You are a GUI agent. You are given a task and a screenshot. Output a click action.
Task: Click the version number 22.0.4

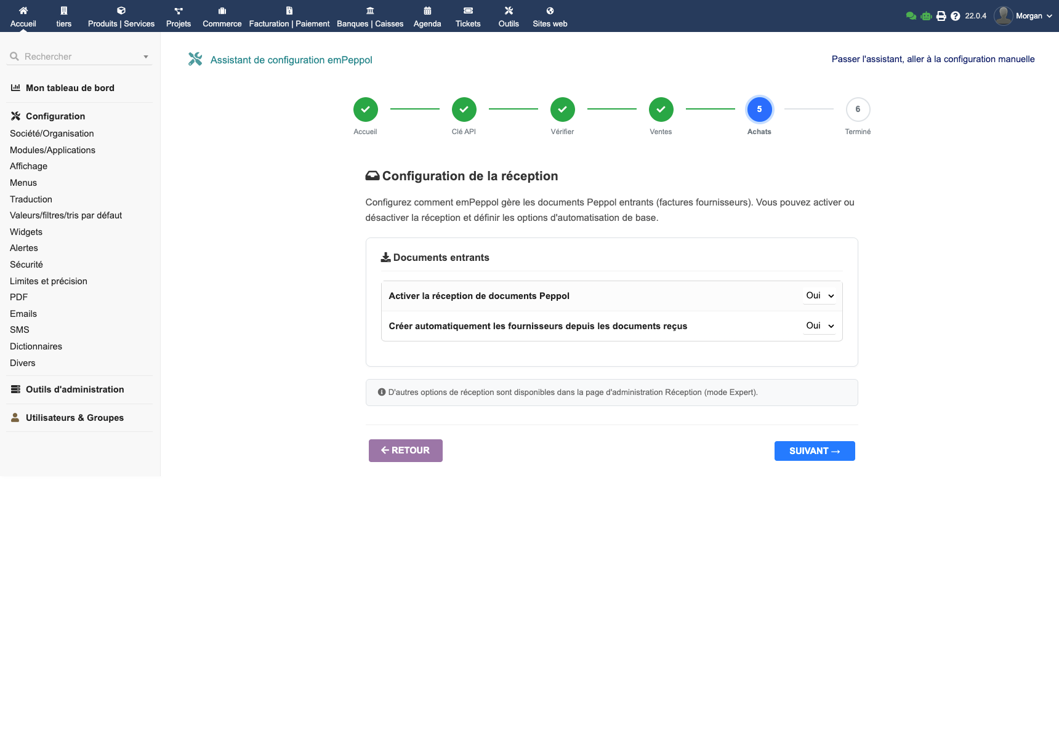(x=975, y=16)
